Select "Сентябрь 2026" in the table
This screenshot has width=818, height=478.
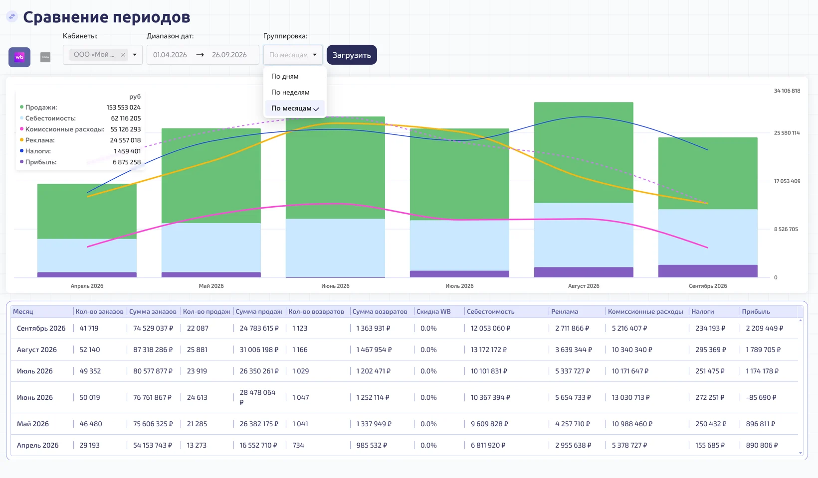[x=41, y=328]
